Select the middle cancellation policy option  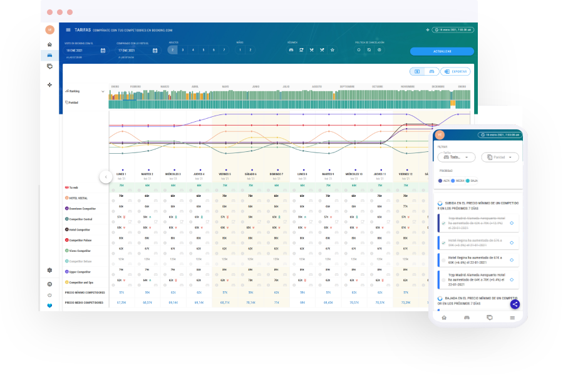(369, 50)
